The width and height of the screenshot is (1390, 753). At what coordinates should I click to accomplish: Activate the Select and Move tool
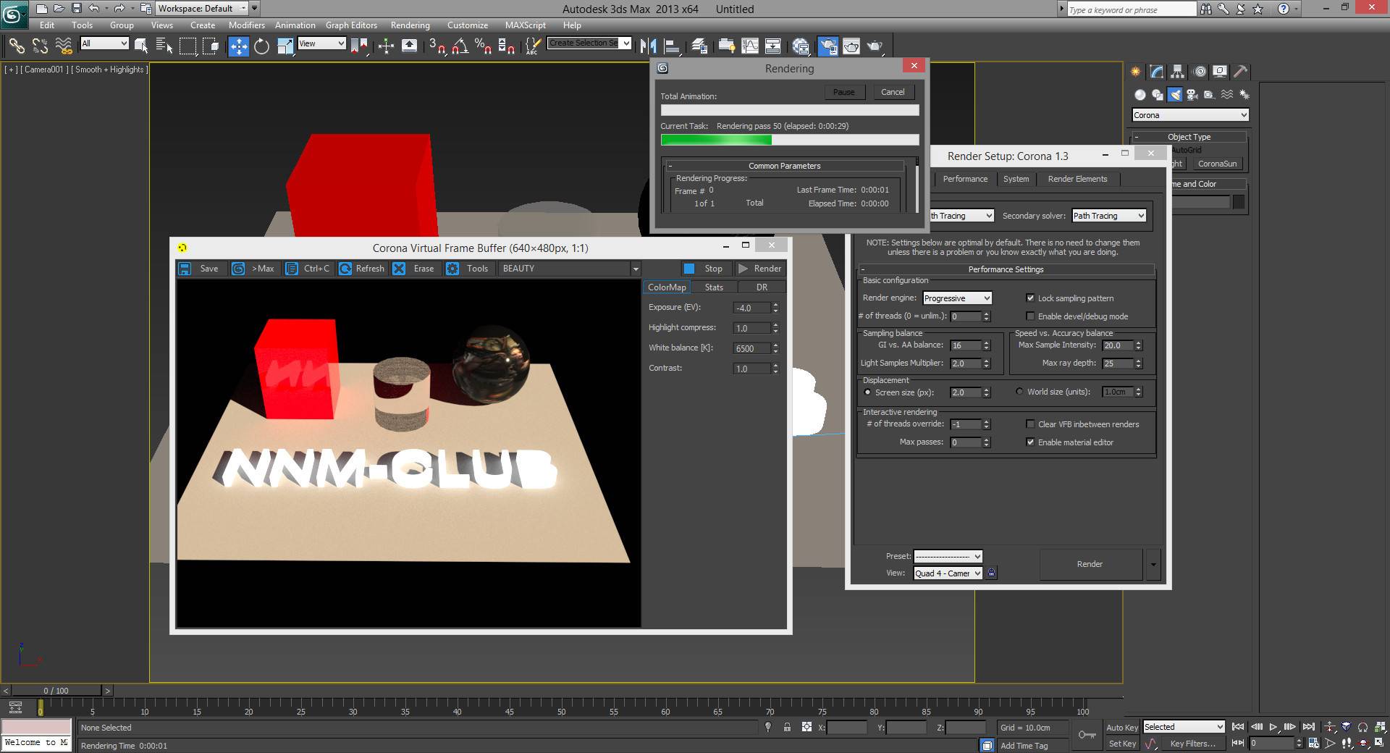238,46
